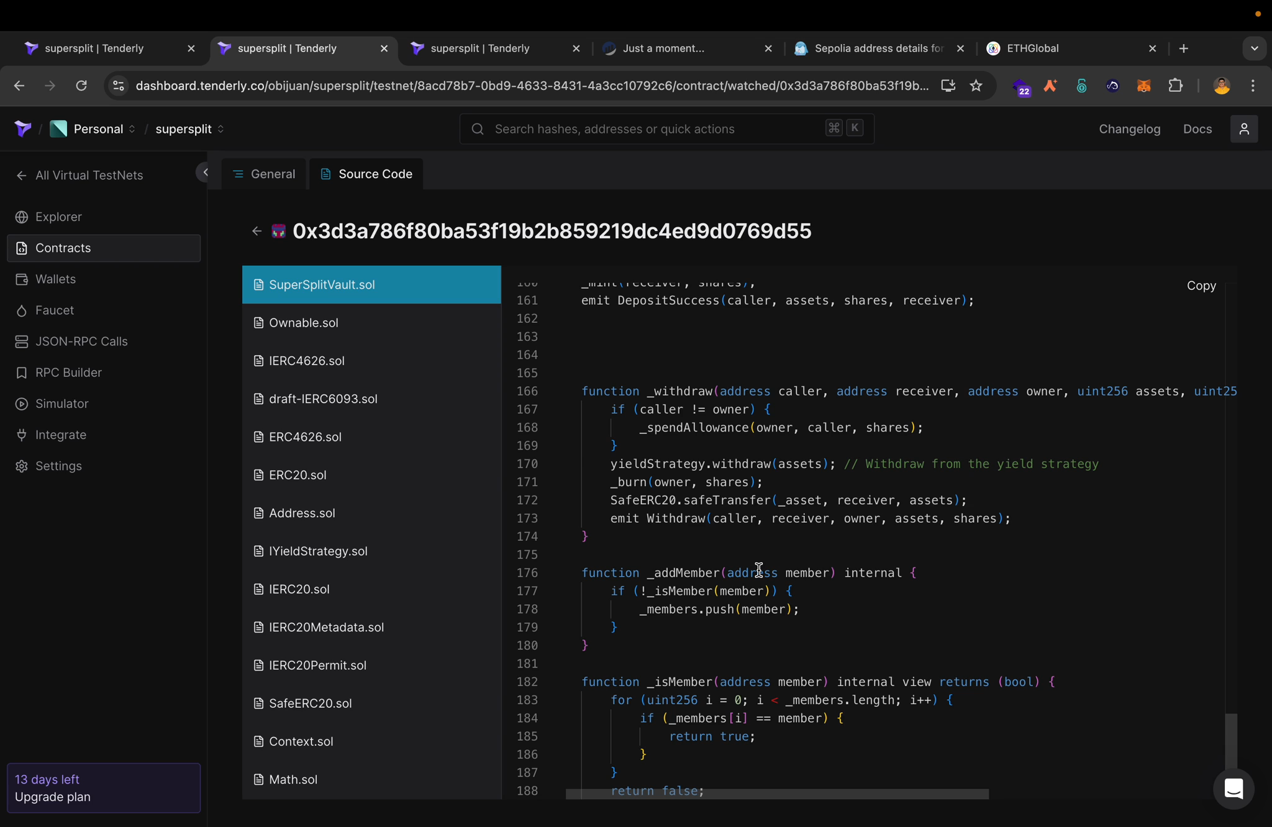Open a new browser tab
The width and height of the screenshot is (1272, 827).
[x=1183, y=48]
